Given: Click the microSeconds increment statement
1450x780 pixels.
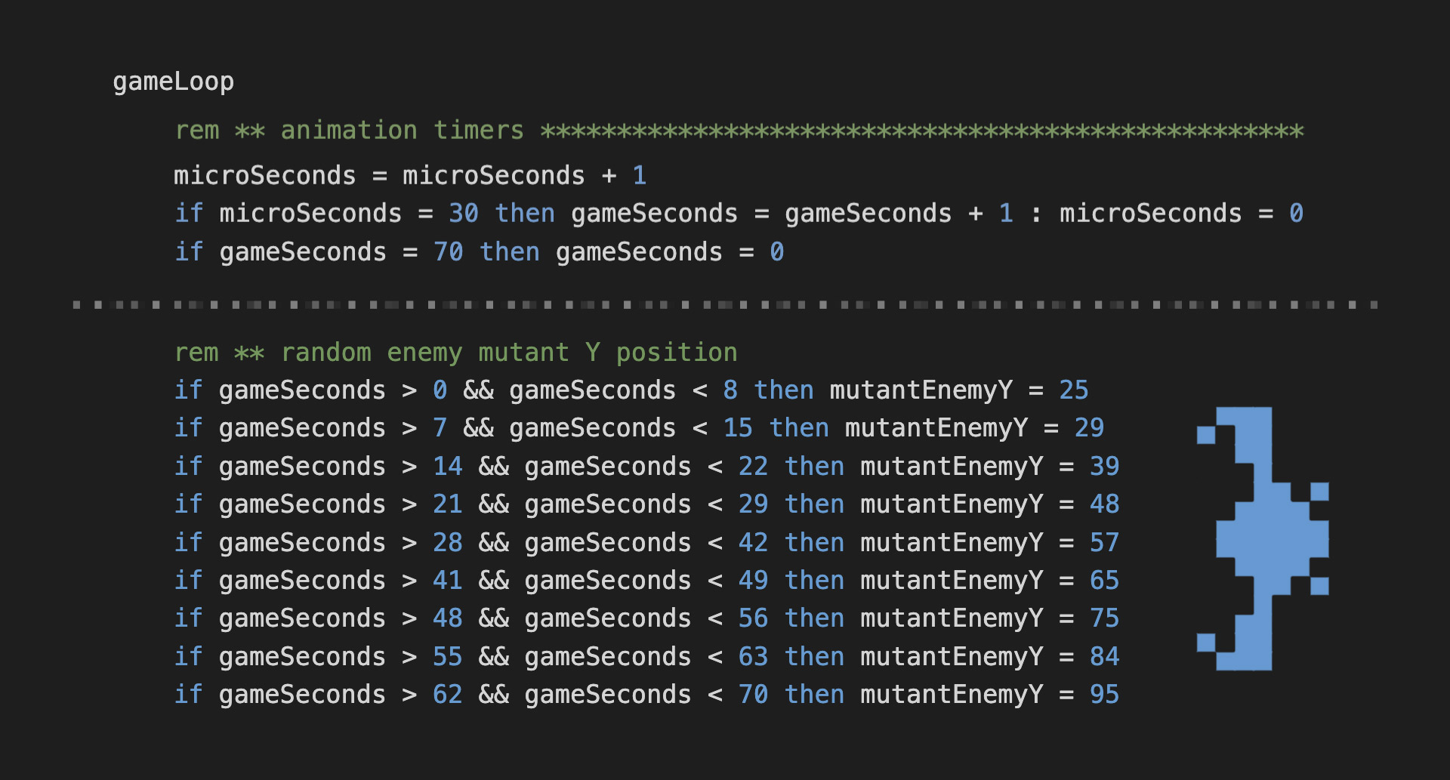Looking at the screenshot, I should (x=408, y=175).
